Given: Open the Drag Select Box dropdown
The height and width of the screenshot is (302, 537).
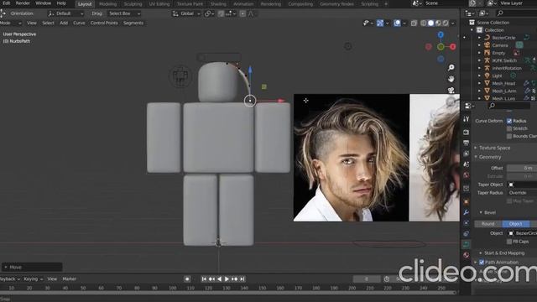Looking at the screenshot, I should coord(124,13).
